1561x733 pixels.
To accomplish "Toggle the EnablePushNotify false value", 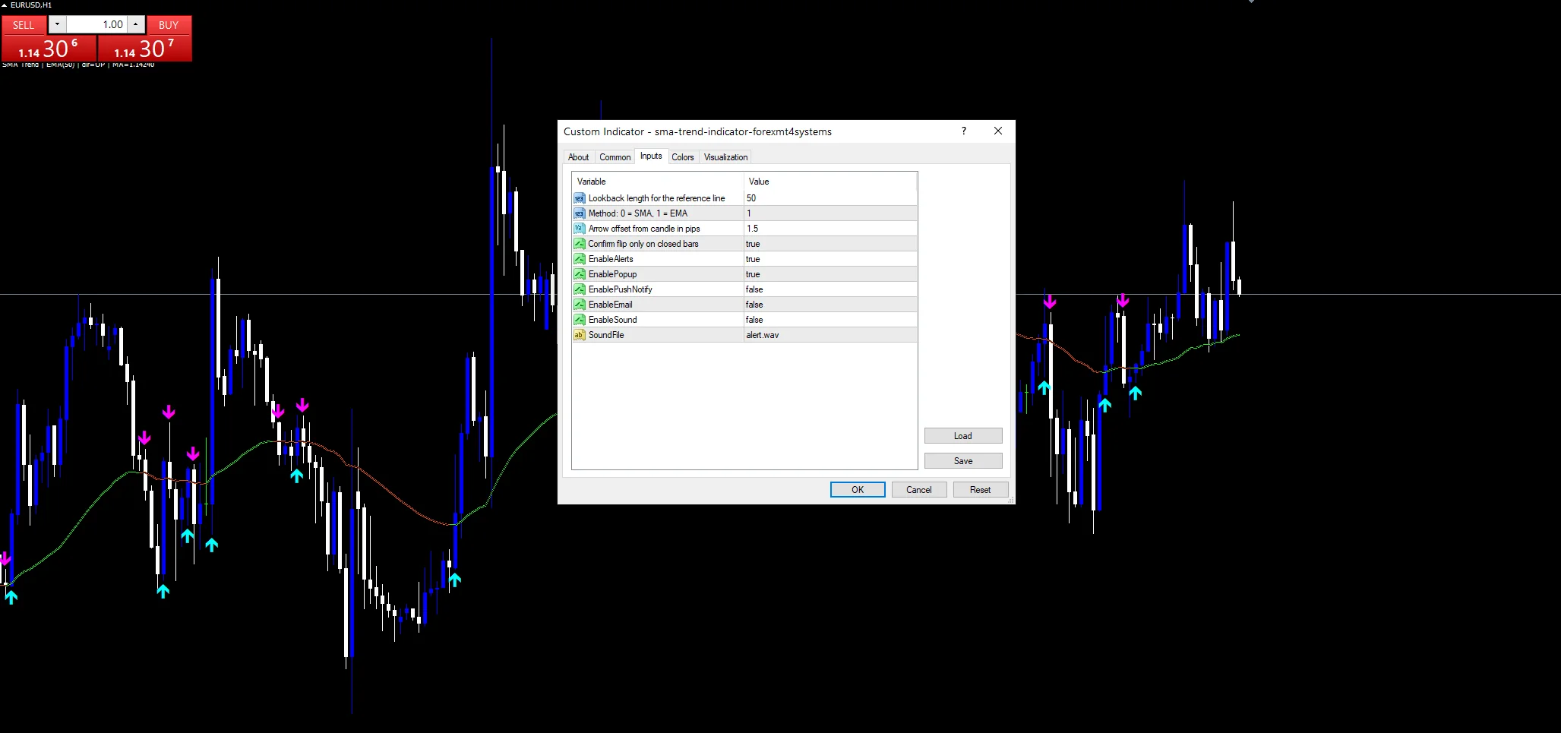I will pyautogui.click(x=830, y=289).
